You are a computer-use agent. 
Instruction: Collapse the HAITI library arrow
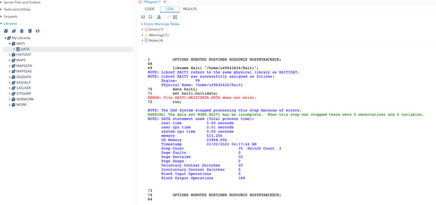click(x=10, y=44)
